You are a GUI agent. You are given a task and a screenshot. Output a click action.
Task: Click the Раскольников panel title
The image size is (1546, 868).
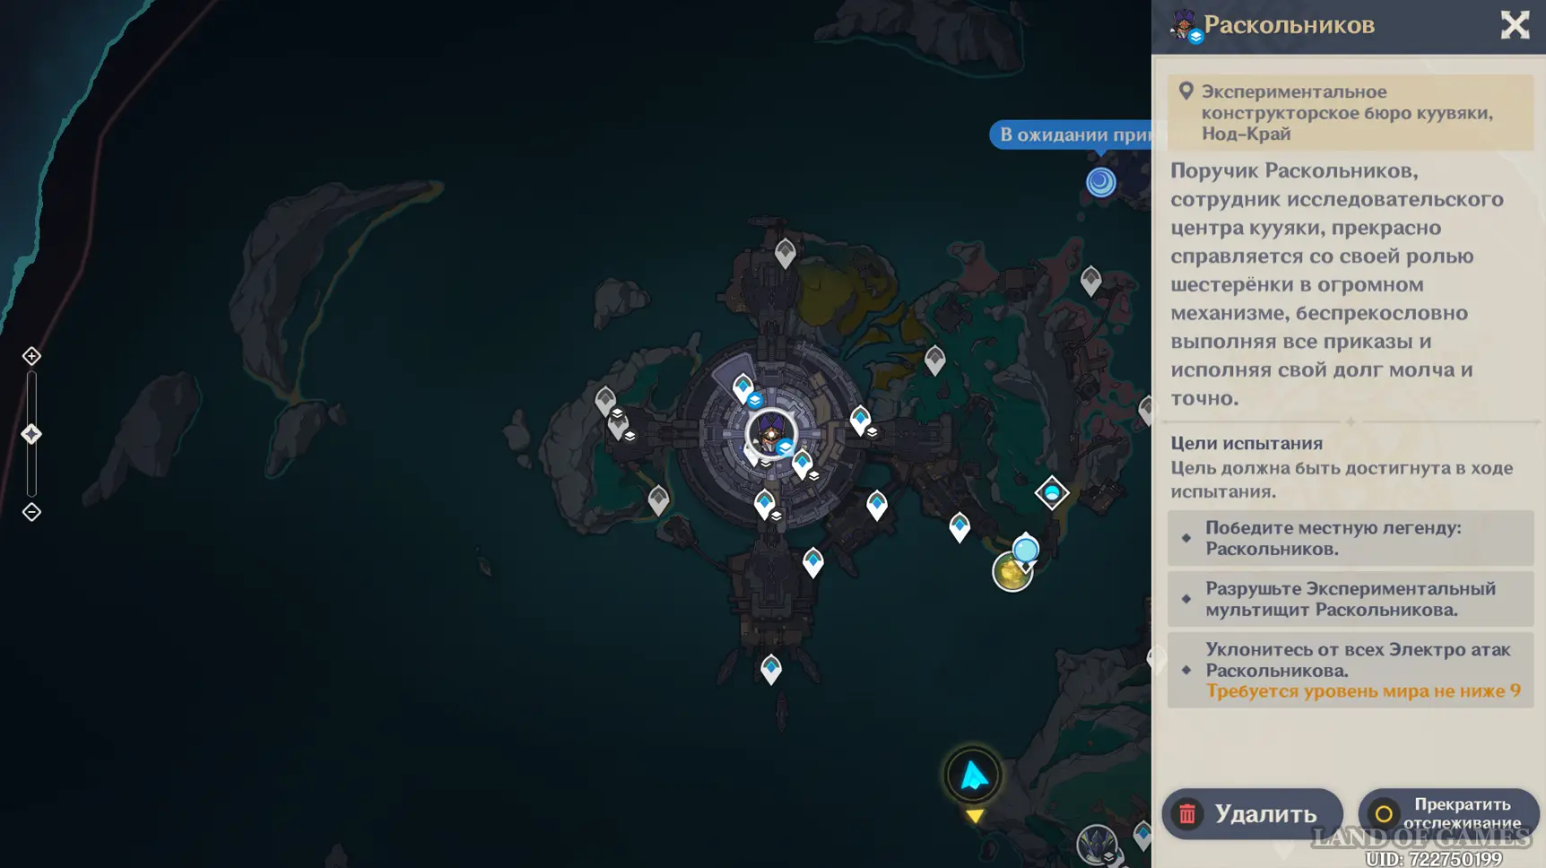pyautogui.click(x=1289, y=25)
